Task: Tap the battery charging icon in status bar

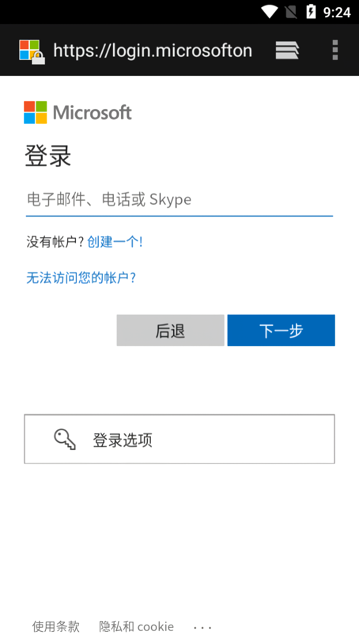Action: pyautogui.click(x=311, y=12)
